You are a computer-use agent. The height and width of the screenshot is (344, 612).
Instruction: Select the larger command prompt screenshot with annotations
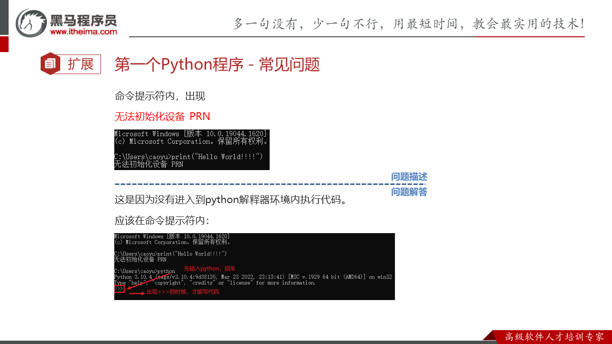point(254,266)
